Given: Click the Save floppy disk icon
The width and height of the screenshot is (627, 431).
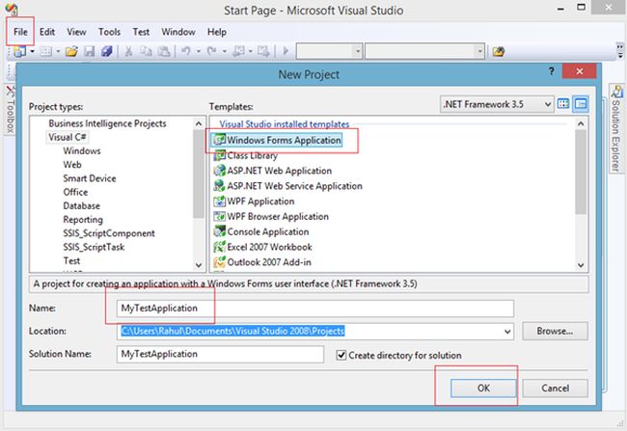Looking at the screenshot, I should 89,51.
